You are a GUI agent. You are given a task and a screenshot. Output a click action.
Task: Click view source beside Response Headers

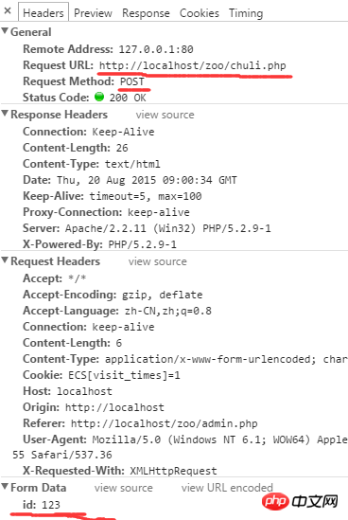tap(165, 115)
